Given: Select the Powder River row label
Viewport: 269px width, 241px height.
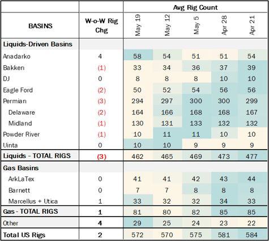Looking at the screenshot, I should [x=22, y=134].
